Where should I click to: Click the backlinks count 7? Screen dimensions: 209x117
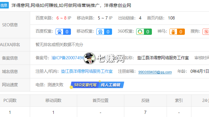point(145,112)
